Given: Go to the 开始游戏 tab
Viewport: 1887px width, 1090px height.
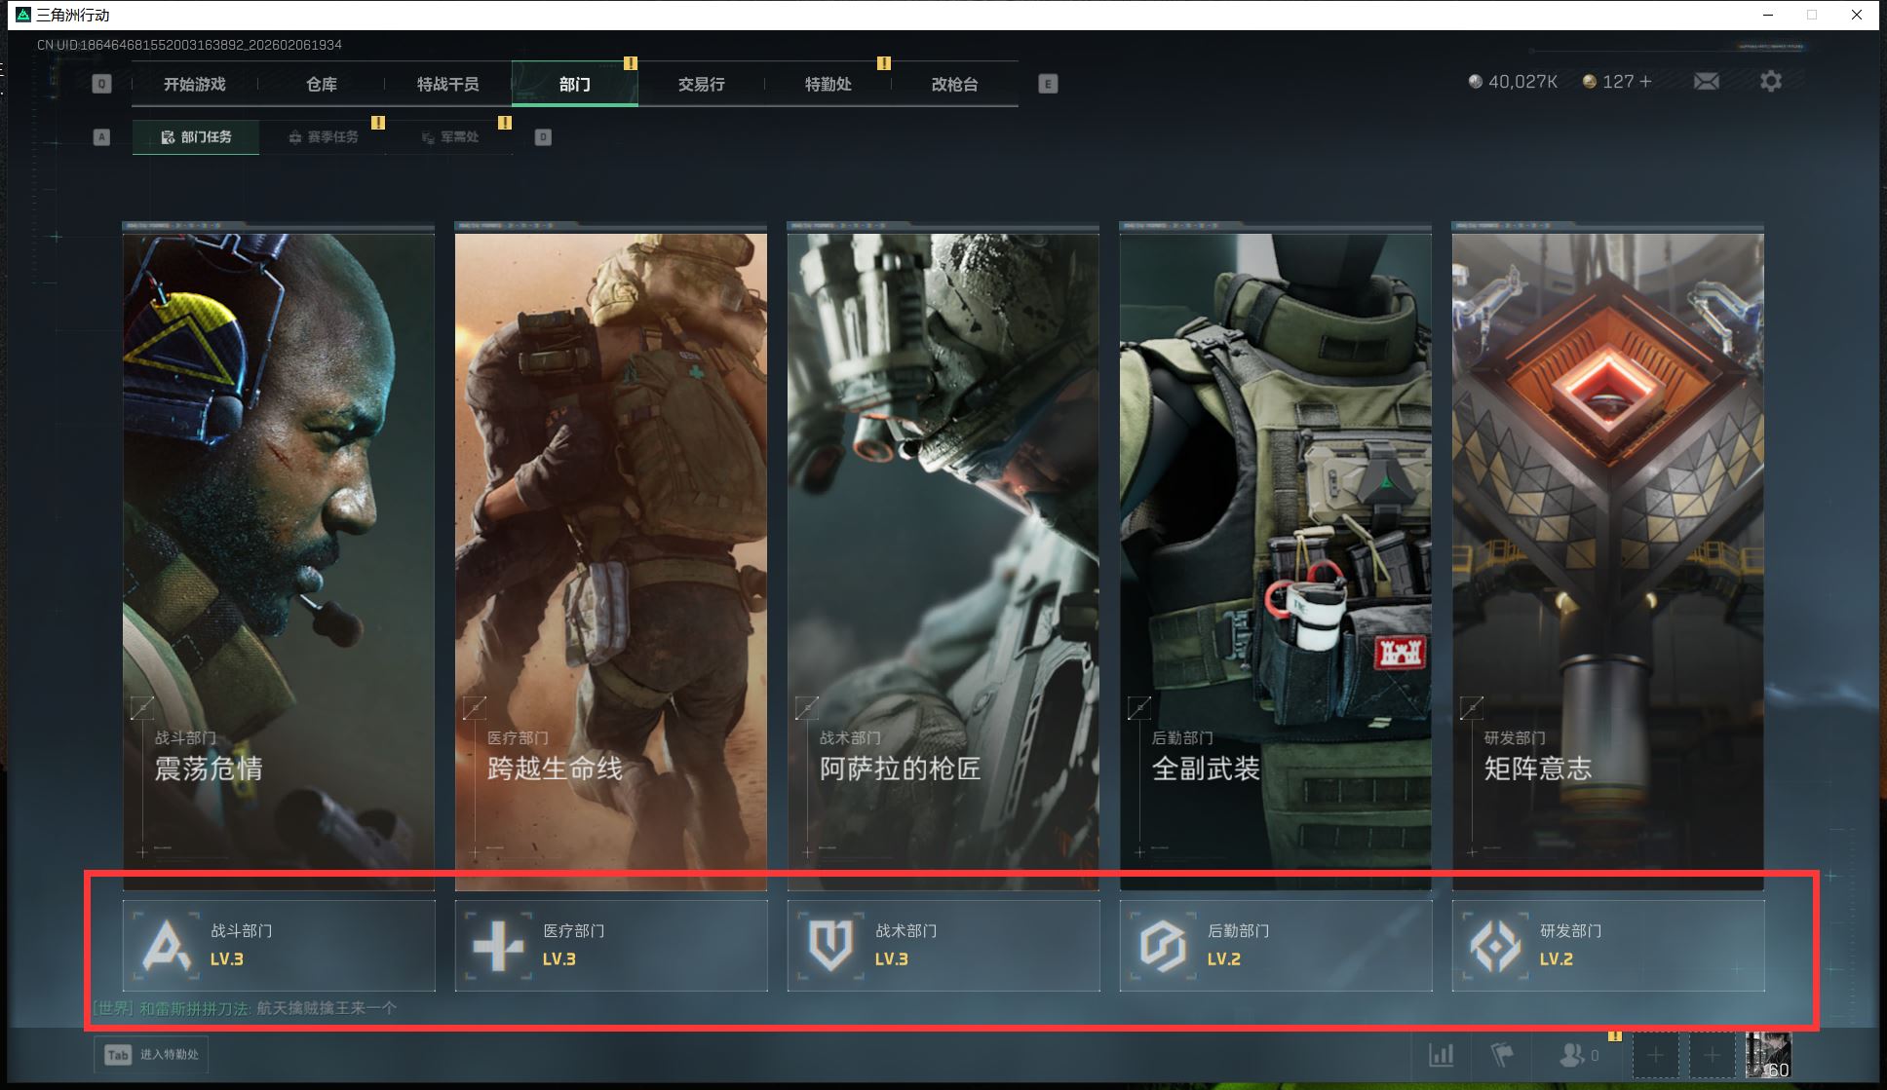Looking at the screenshot, I should point(195,85).
